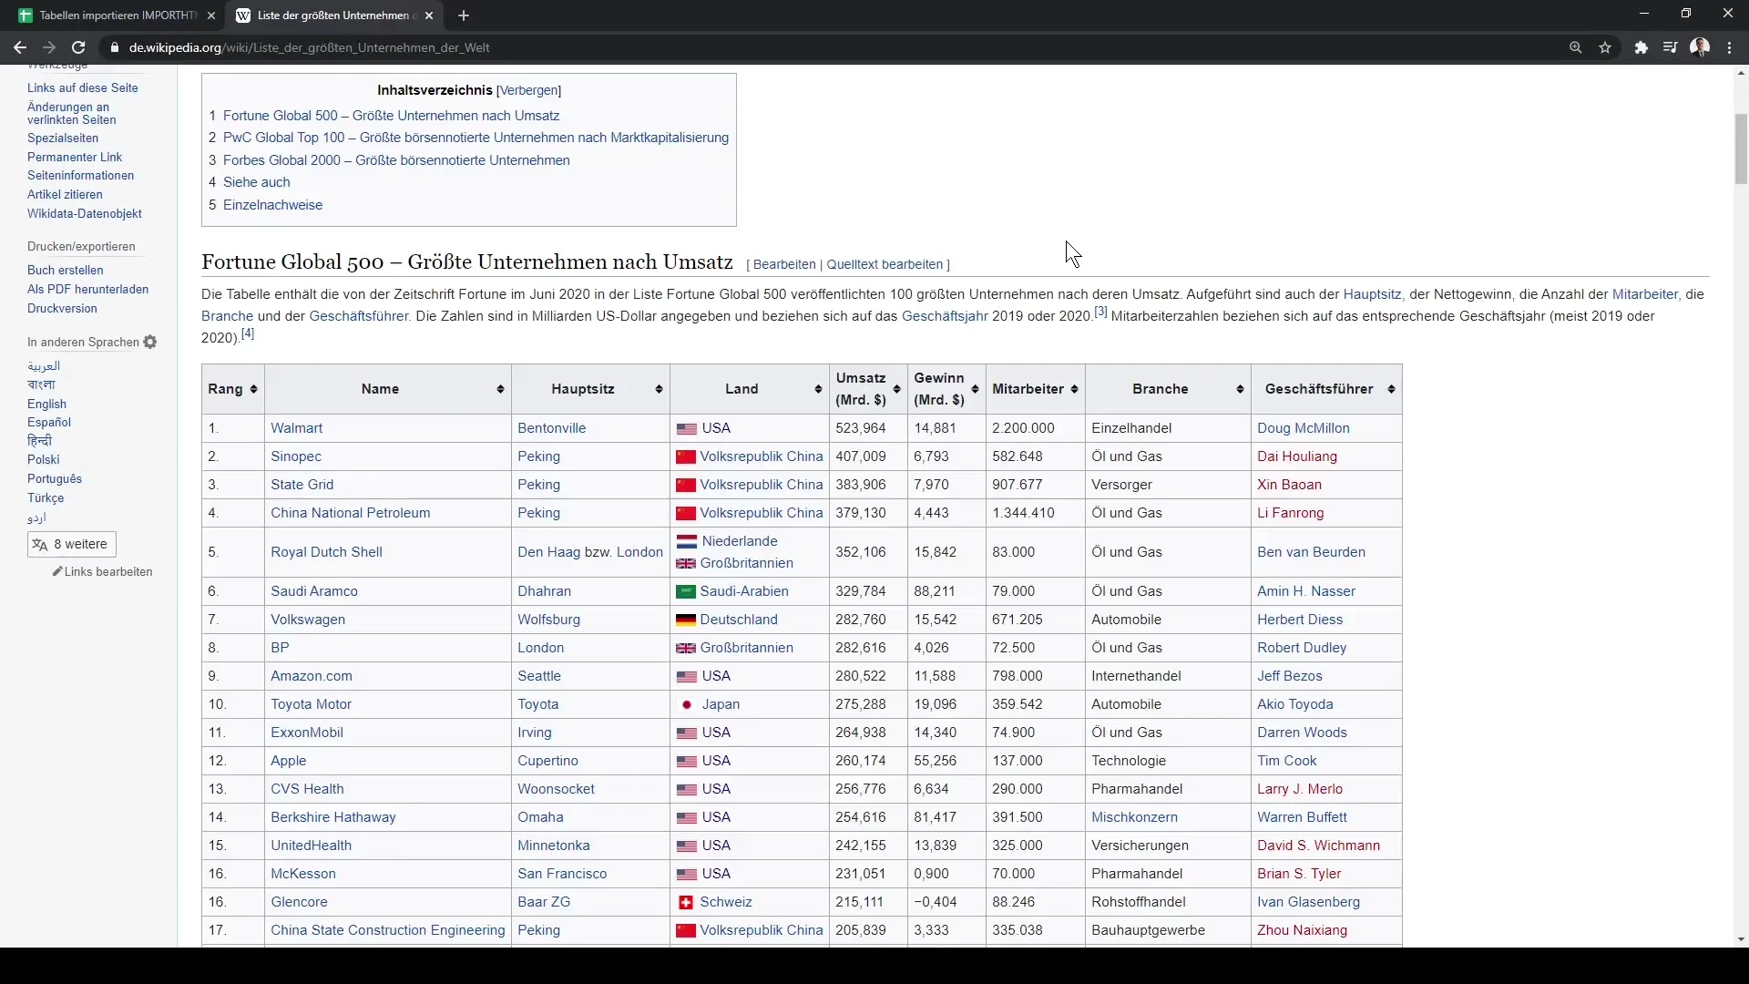Viewport: 1749px width, 984px height.
Task: Sort table by 'Umsatz' column dropdown arrow
Action: [895, 388]
